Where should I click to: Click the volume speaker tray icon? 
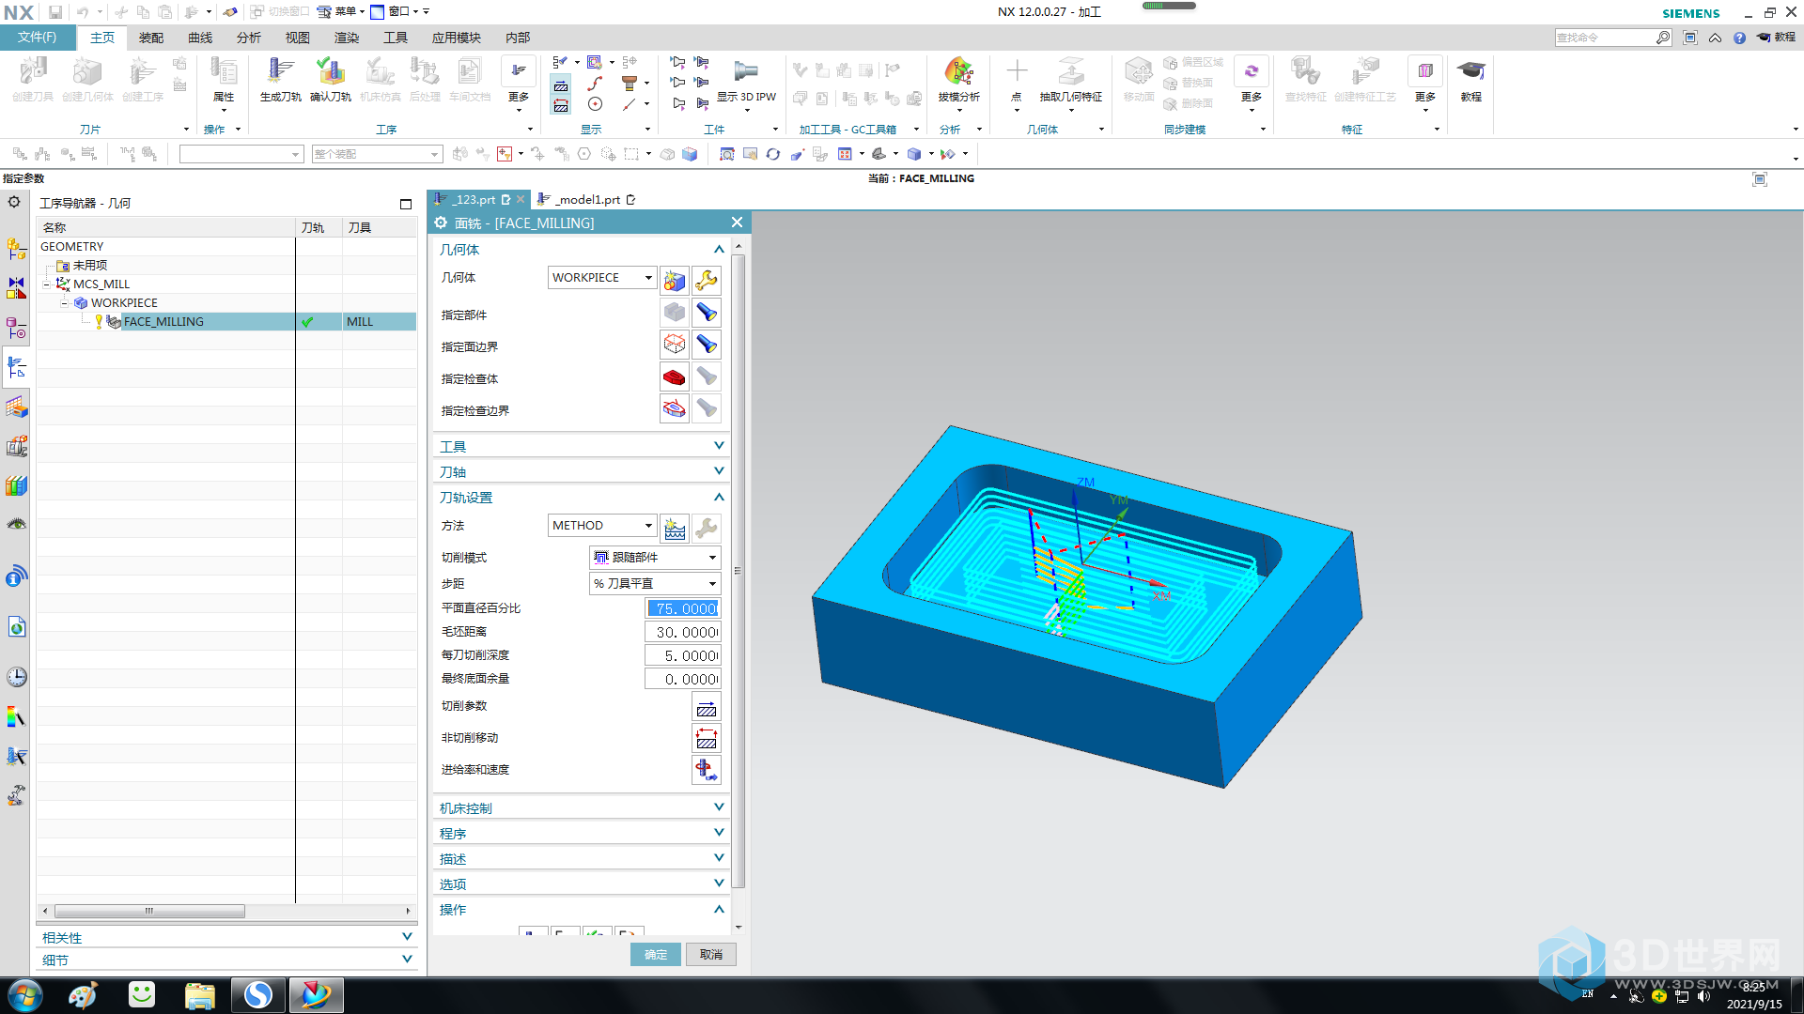[1703, 995]
